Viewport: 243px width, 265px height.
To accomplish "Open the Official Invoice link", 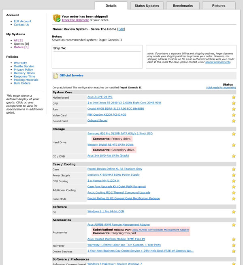I will pyautogui.click(x=72, y=75).
